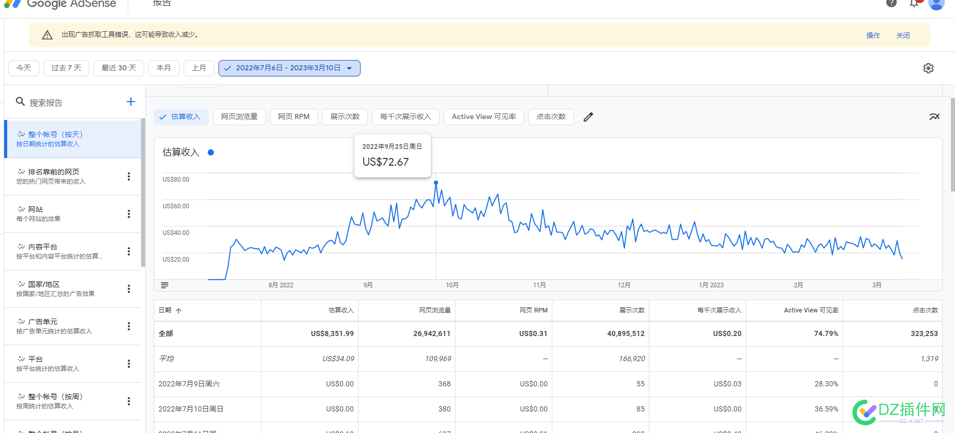Select 本月 date filter

coord(164,68)
